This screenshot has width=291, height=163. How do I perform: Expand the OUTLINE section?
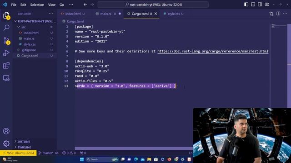(35, 141)
